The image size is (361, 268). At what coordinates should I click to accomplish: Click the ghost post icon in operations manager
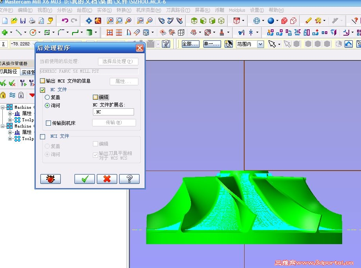(x=21, y=95)
